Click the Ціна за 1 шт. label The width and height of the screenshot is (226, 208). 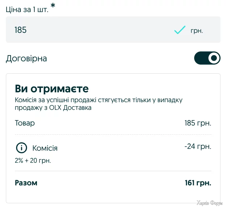click(x=26, y=9)
